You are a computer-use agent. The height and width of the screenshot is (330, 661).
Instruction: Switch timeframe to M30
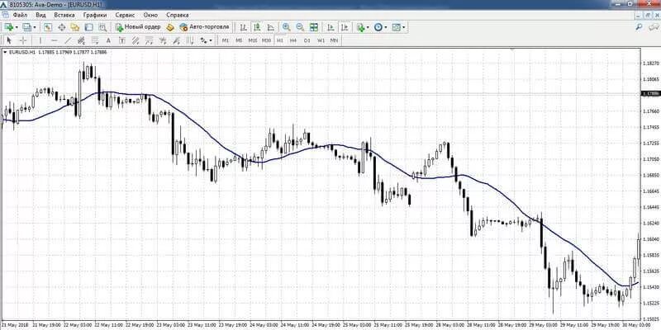point(266,40)
